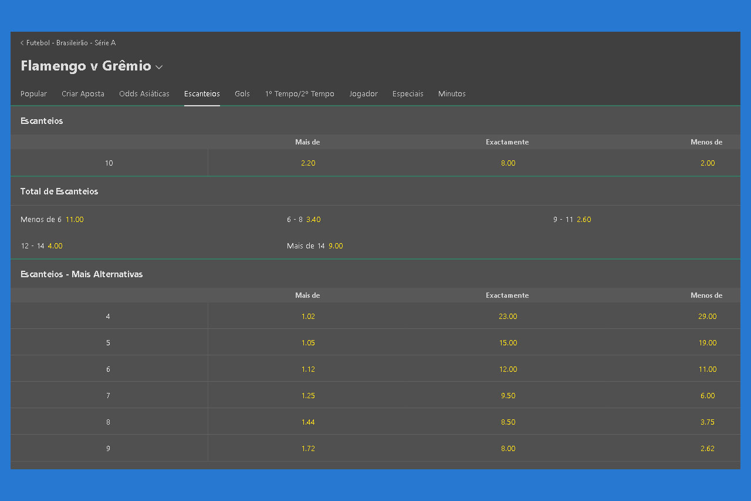Select Exactamente 5 odds 15.00

[x=508, y=343]
